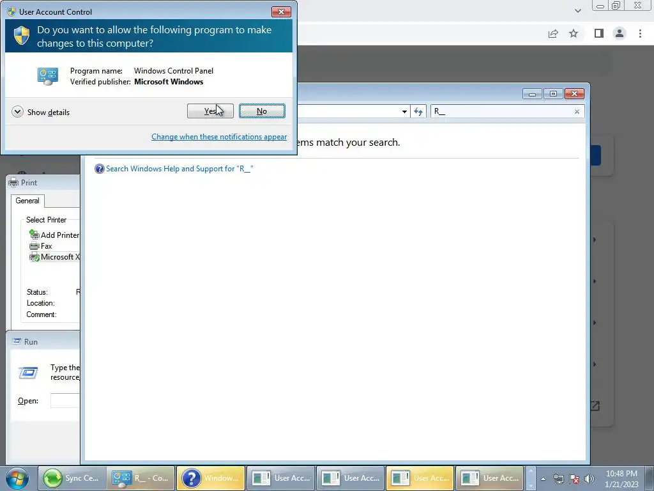654x491 pixels.
Task: Open the Chrome tab search chevron
Action: [577, 11]
